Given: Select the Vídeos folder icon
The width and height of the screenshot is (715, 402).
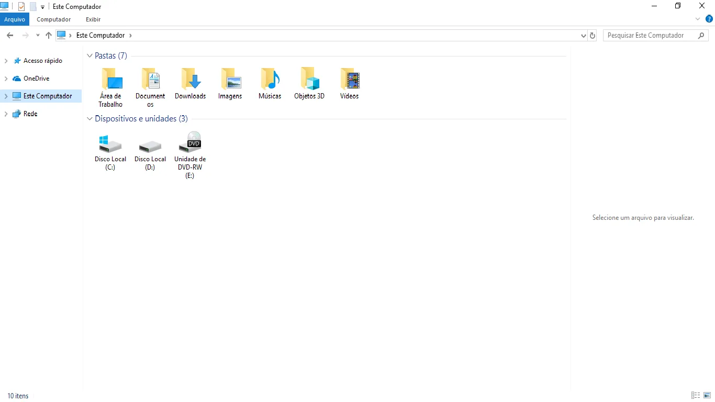Looking at the screenshot, I should pyautogui.click(x=349, y=79).
